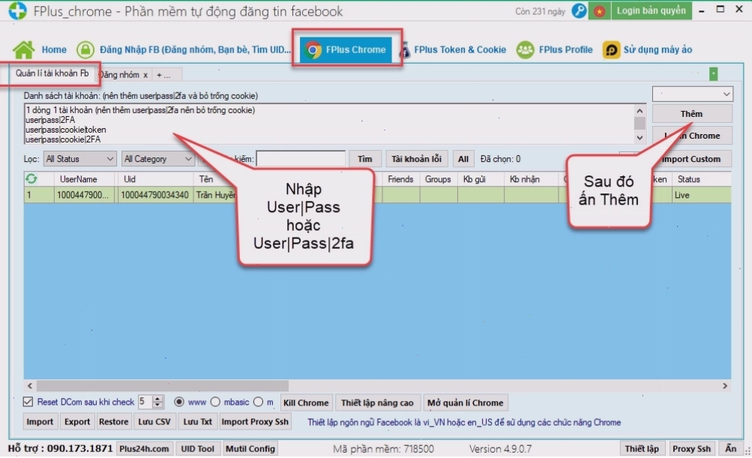Screen dimensions: 752x458
Task: Click Mở quản lí Chrome button
Action: coord(465,403)
